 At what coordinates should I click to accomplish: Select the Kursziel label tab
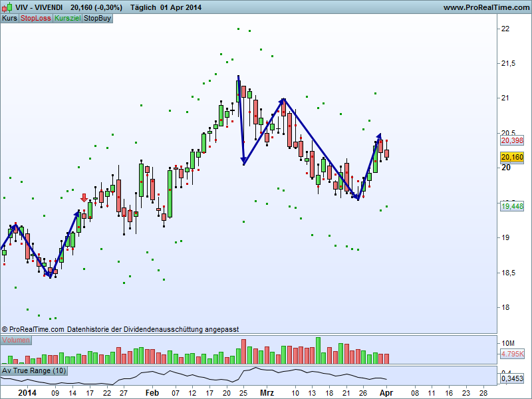coord(68,19)
